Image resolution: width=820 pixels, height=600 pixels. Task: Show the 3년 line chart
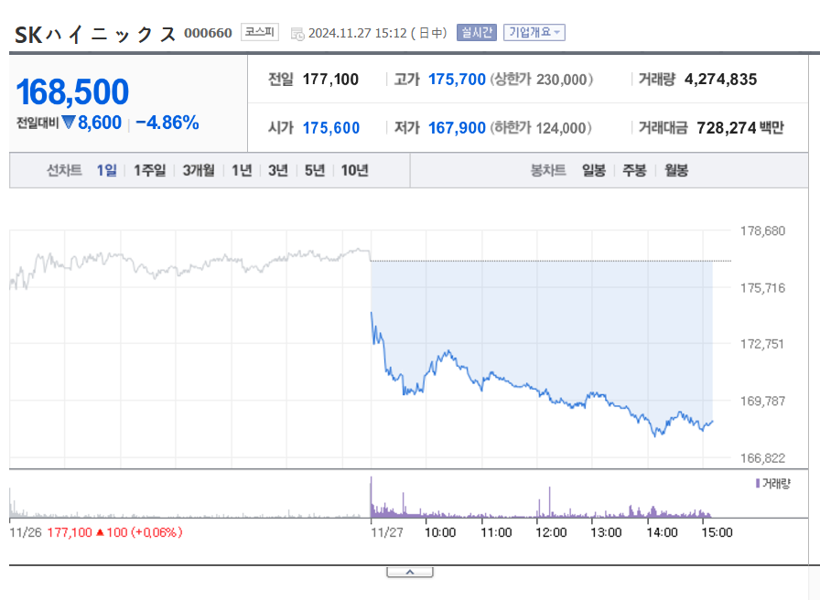coord(278,170)
